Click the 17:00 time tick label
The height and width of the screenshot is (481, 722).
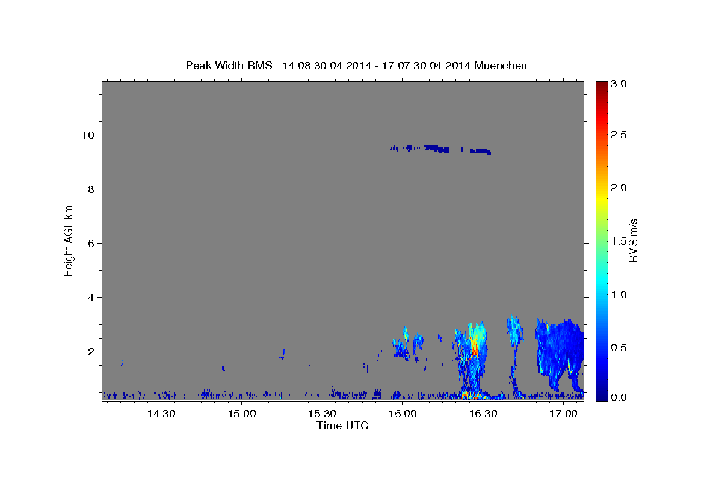coord(564,414)
